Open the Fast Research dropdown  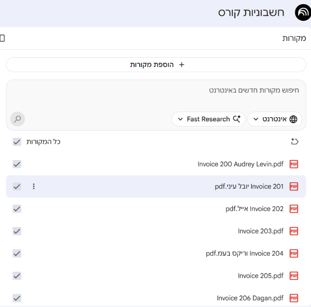tap(209, 119)
